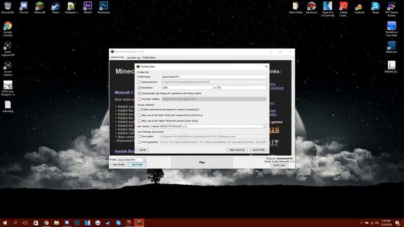Open Game Capture HD desktop icon
This screenshot has width=404, height=227.
coord(8,49)
